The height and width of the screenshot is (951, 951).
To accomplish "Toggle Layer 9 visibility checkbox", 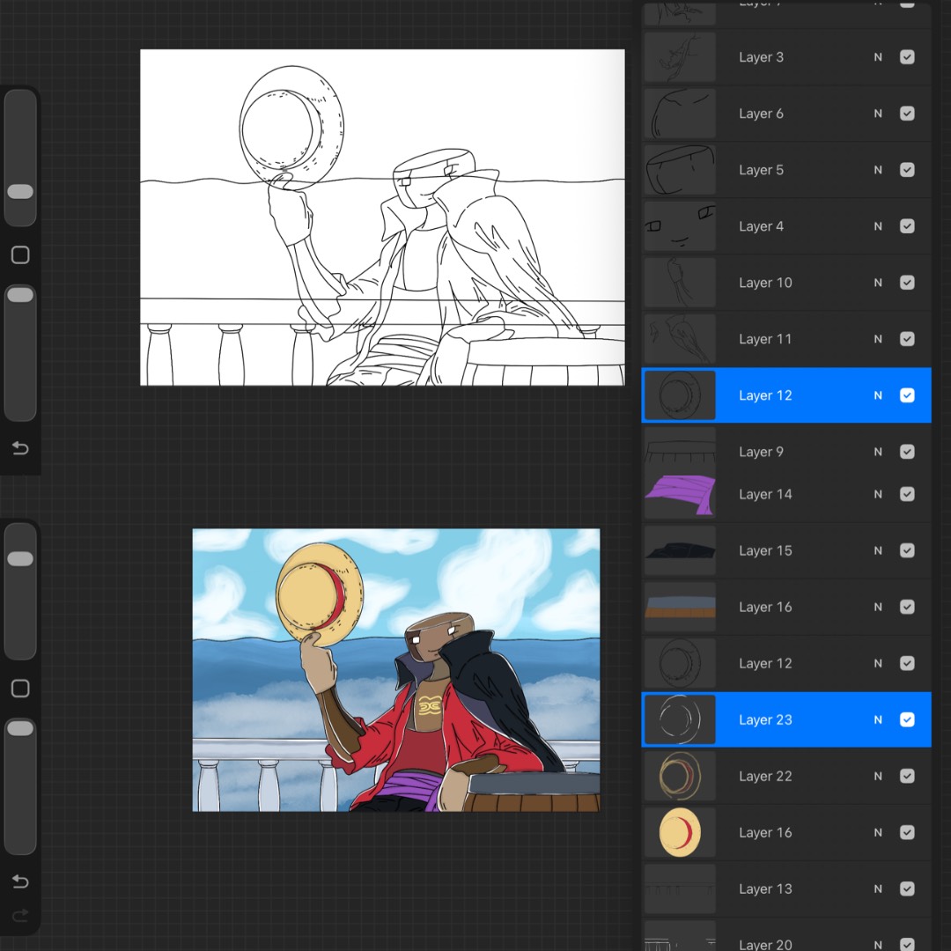I will 907,452.
